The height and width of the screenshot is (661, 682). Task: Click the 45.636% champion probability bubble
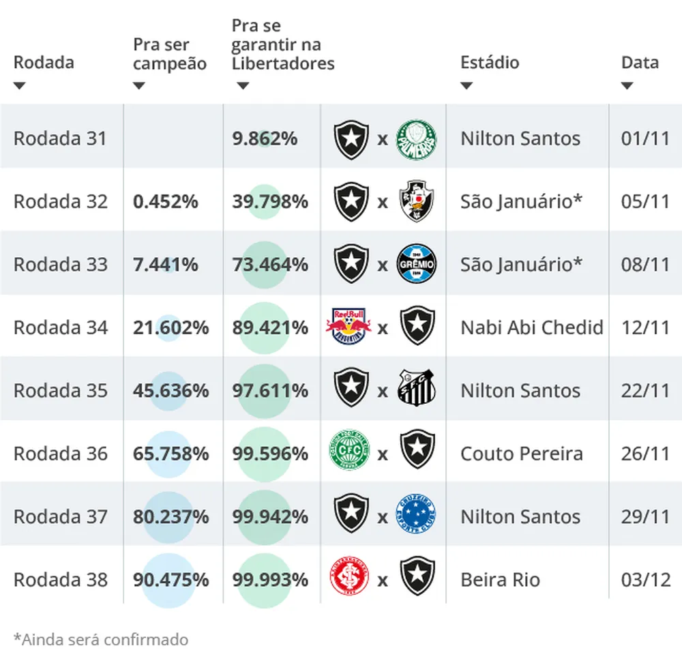[x=170, y=391]
